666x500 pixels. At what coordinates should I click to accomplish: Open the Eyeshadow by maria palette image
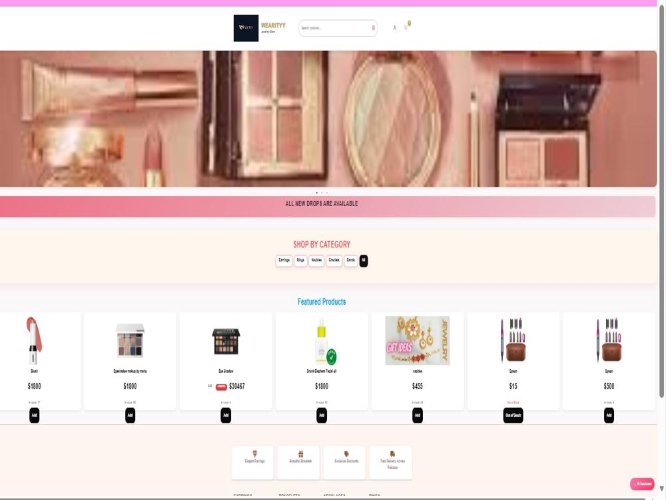click(131, 341)
